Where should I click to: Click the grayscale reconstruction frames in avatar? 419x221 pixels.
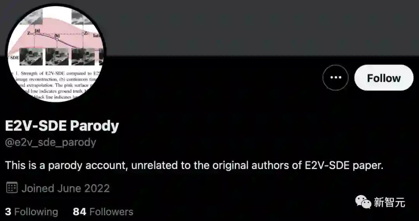pos(57,57)
